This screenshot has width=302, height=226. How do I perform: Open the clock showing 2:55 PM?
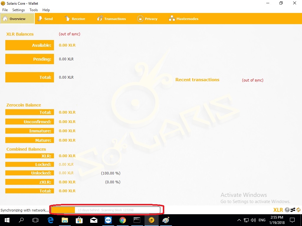pos(277,220)
